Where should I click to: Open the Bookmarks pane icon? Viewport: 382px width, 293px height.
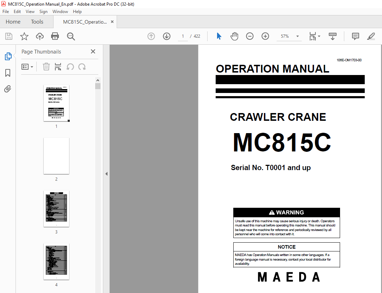click(8, 73)
